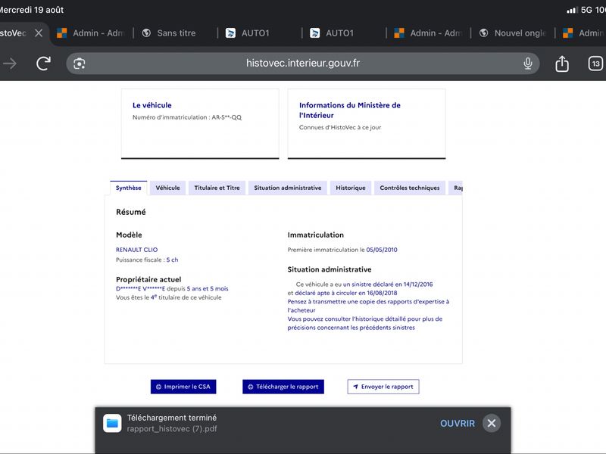Reload the HistoVec page

[x=43, y=64]
